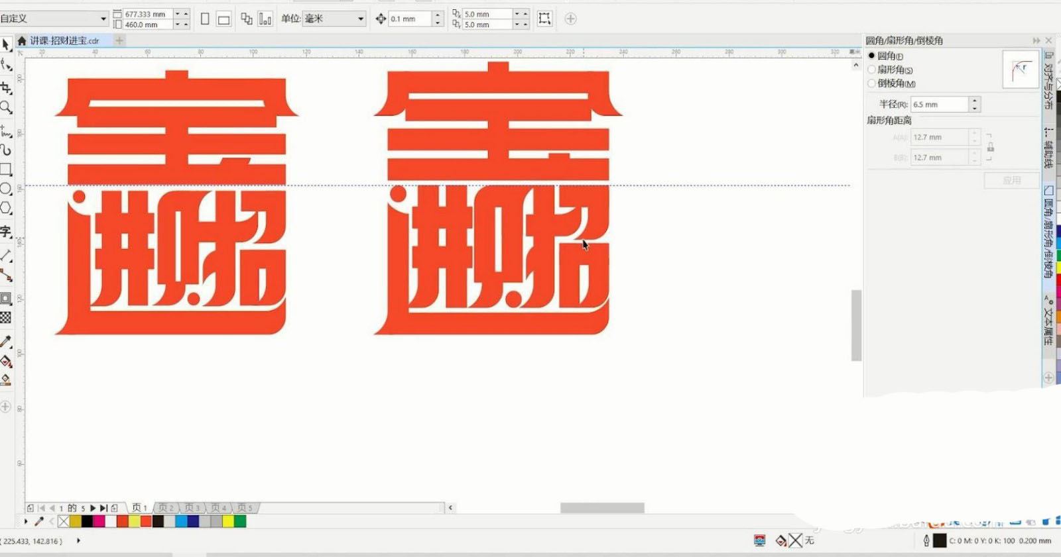Click the welcome screen home icon

click(x=22, y=40)
